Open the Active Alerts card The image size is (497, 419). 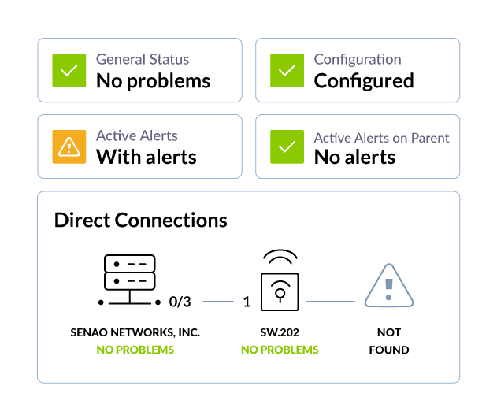point(139,146)
